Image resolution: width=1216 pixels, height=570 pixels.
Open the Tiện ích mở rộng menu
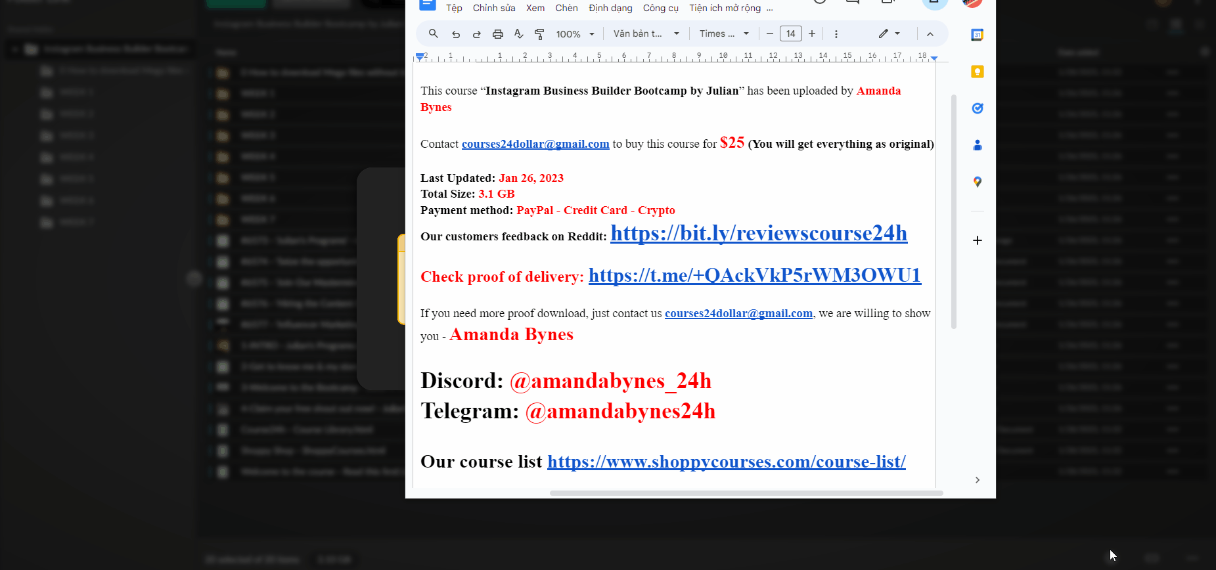[725, 8]
